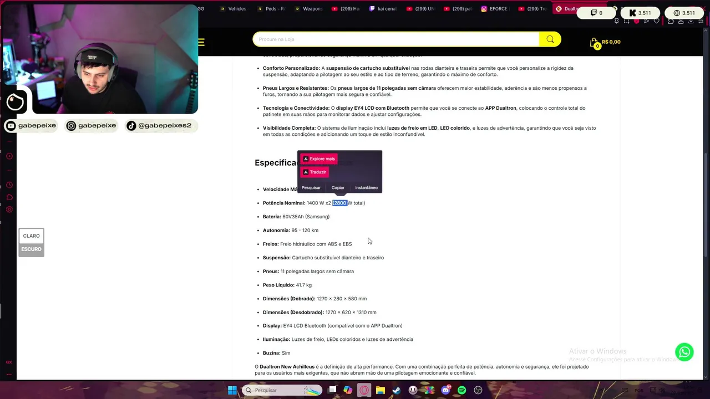Open the colorful X app in taskbar
710x399 pixels.
(429, 390)
